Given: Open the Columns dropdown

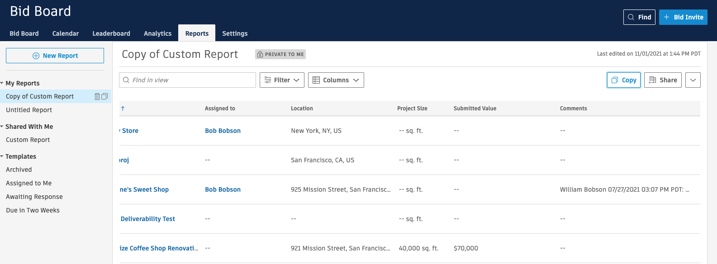Looking at the screenshot, I should tap(336, 80).
